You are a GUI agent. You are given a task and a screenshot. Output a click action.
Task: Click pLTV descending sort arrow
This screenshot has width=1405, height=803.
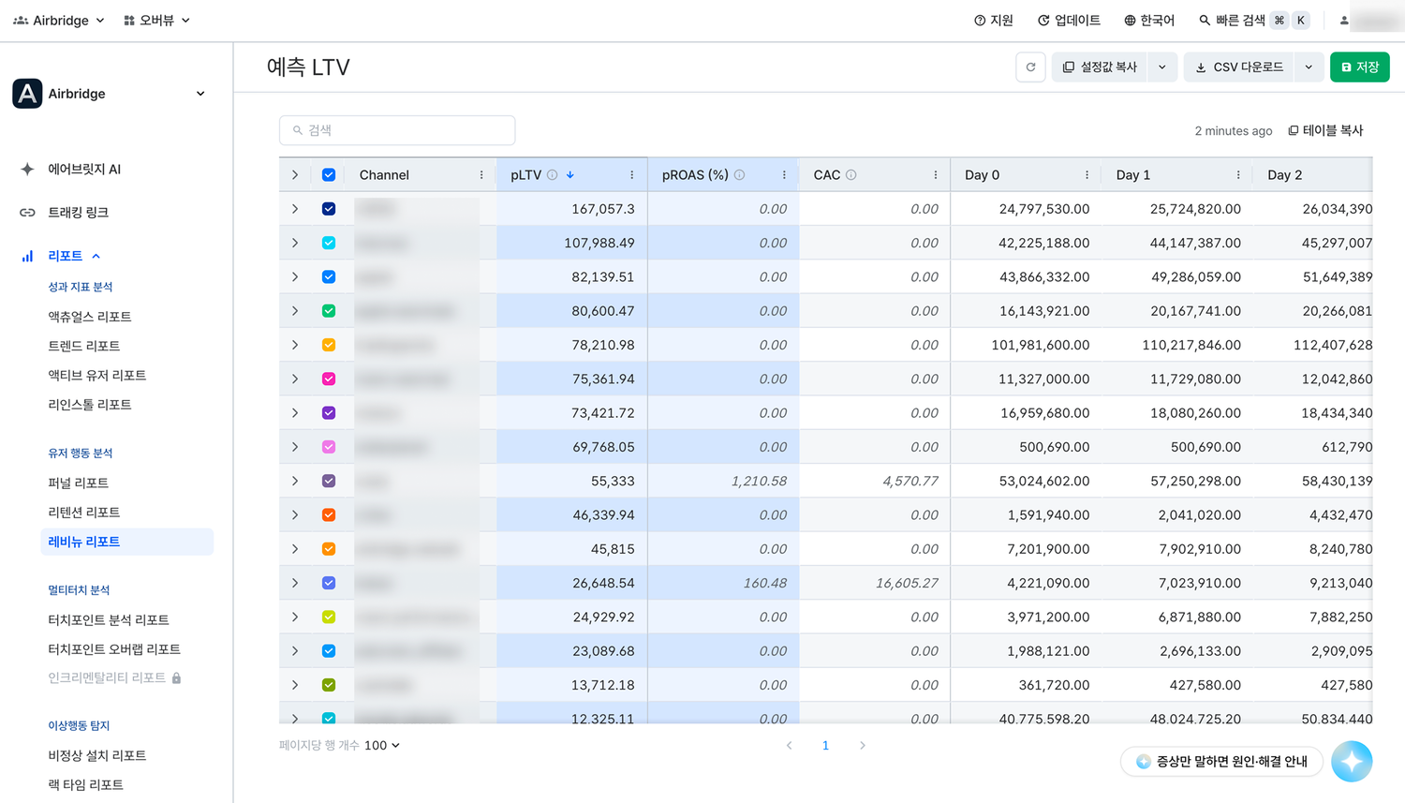click(x=570, y=175)
